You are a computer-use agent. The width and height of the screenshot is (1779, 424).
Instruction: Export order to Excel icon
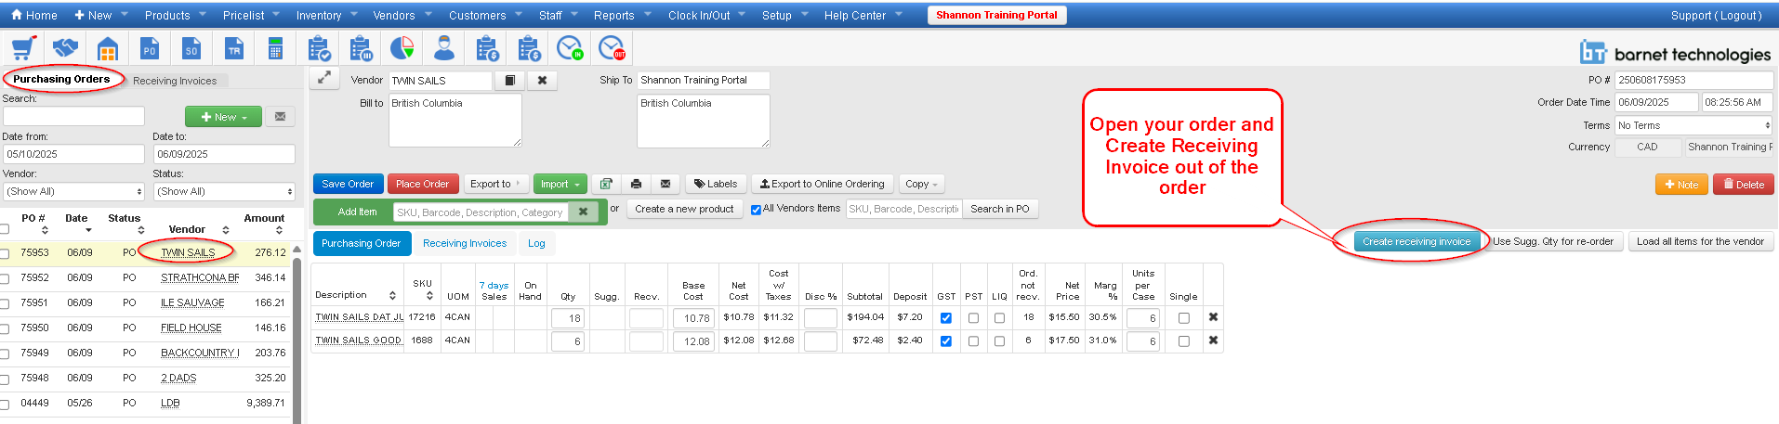(606, 184)
